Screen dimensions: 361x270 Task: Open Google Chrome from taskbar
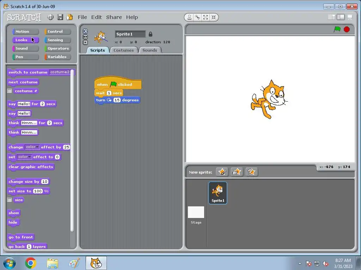click(x=31, y=263)
